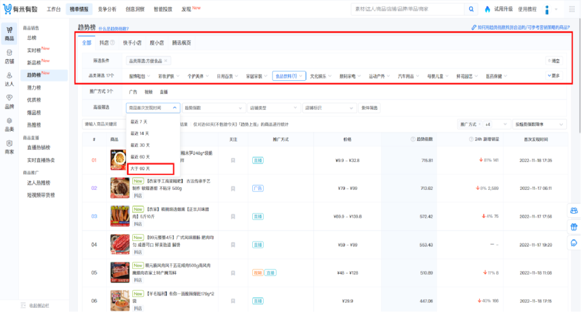Open the 什么是趋势指数? help link

(x=114, y=29)
